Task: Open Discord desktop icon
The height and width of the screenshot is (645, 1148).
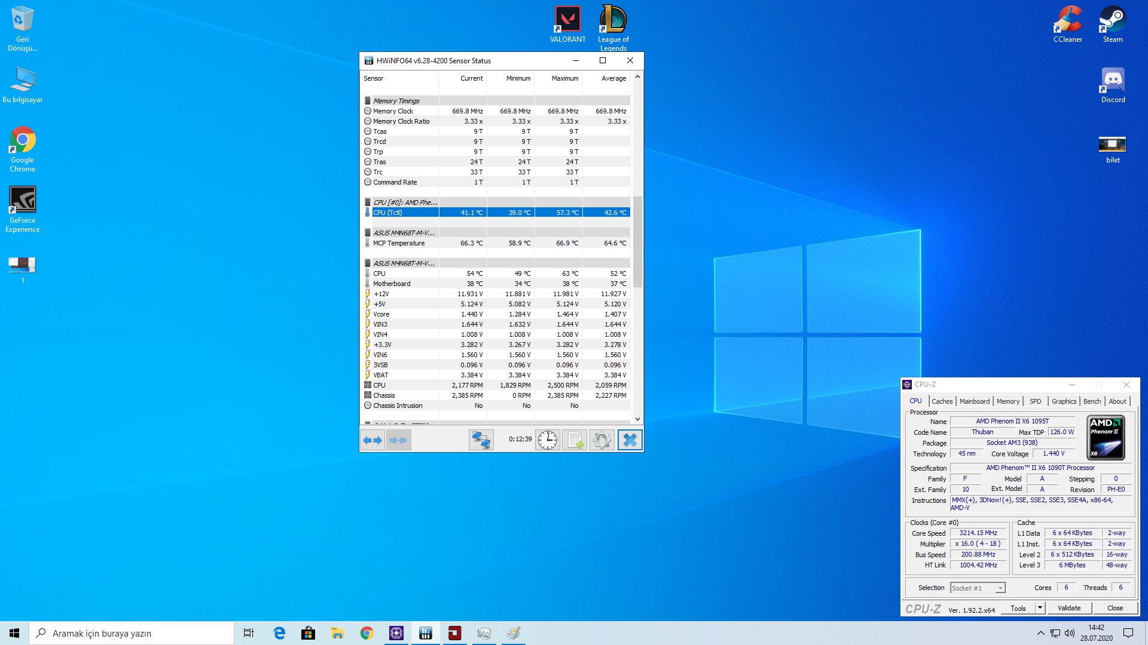Action: pyautogui.click(x=1113, y=85)
